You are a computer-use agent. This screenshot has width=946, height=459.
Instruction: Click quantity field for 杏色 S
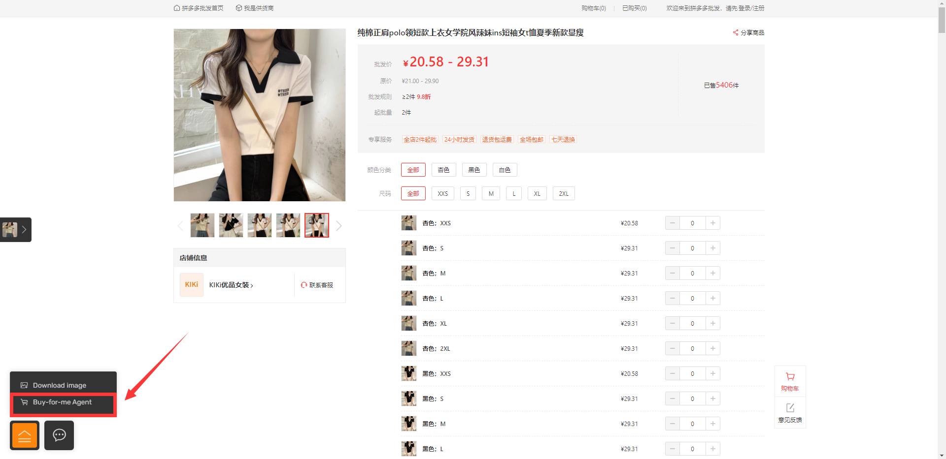693,248
